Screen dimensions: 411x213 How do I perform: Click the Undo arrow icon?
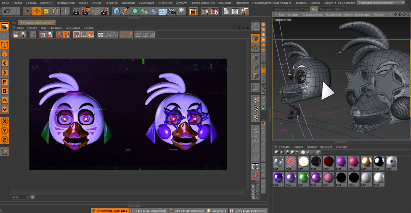(x=6, y=11)
